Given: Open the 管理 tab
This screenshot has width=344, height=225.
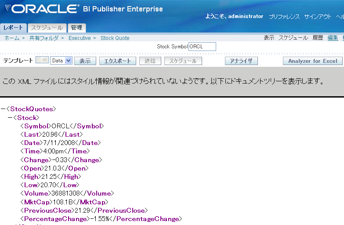Looking at the screenshot, I should coord(76,28).
